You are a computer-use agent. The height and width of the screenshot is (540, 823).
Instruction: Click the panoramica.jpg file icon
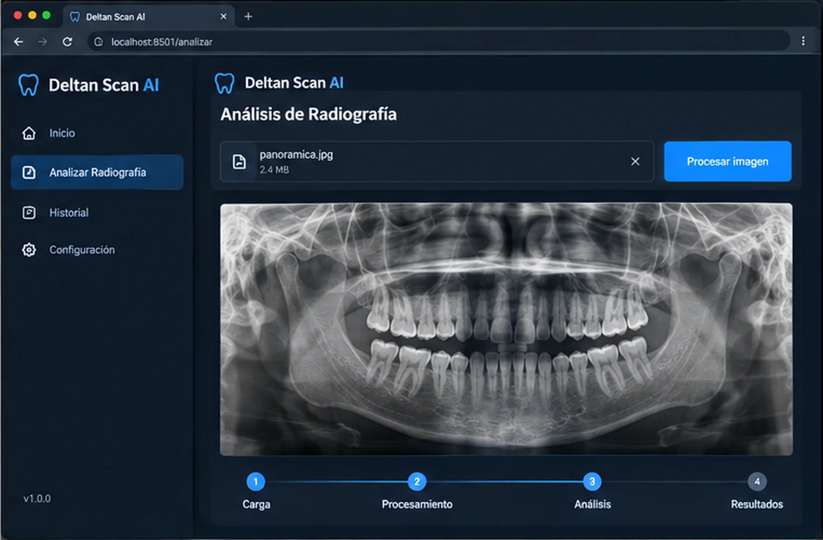coord(239,162)
